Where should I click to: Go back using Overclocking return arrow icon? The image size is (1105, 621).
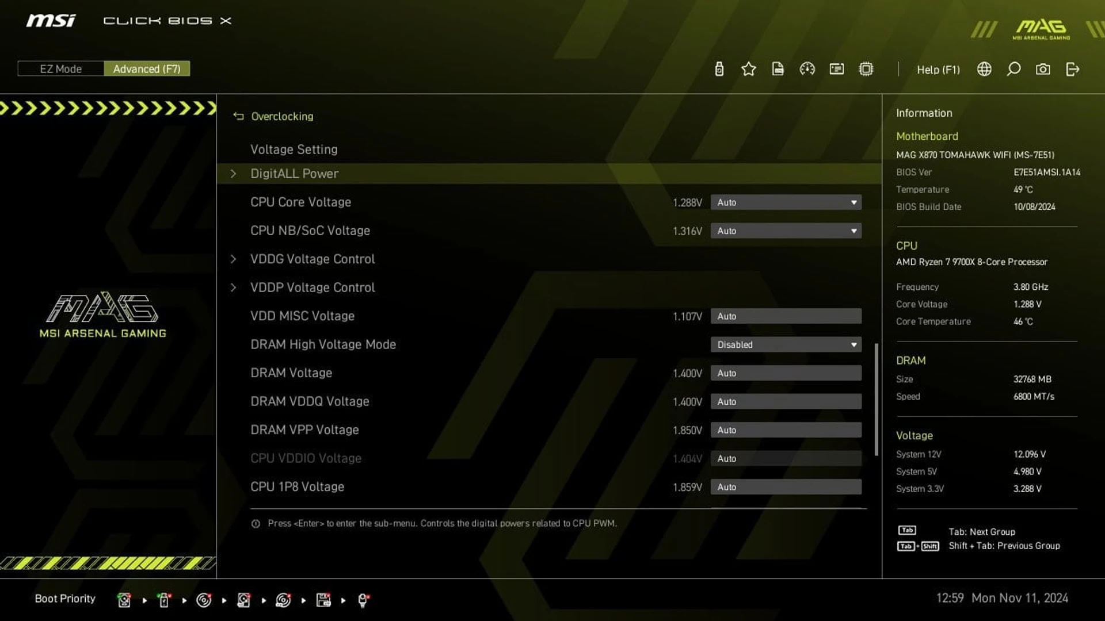[238, 116]
